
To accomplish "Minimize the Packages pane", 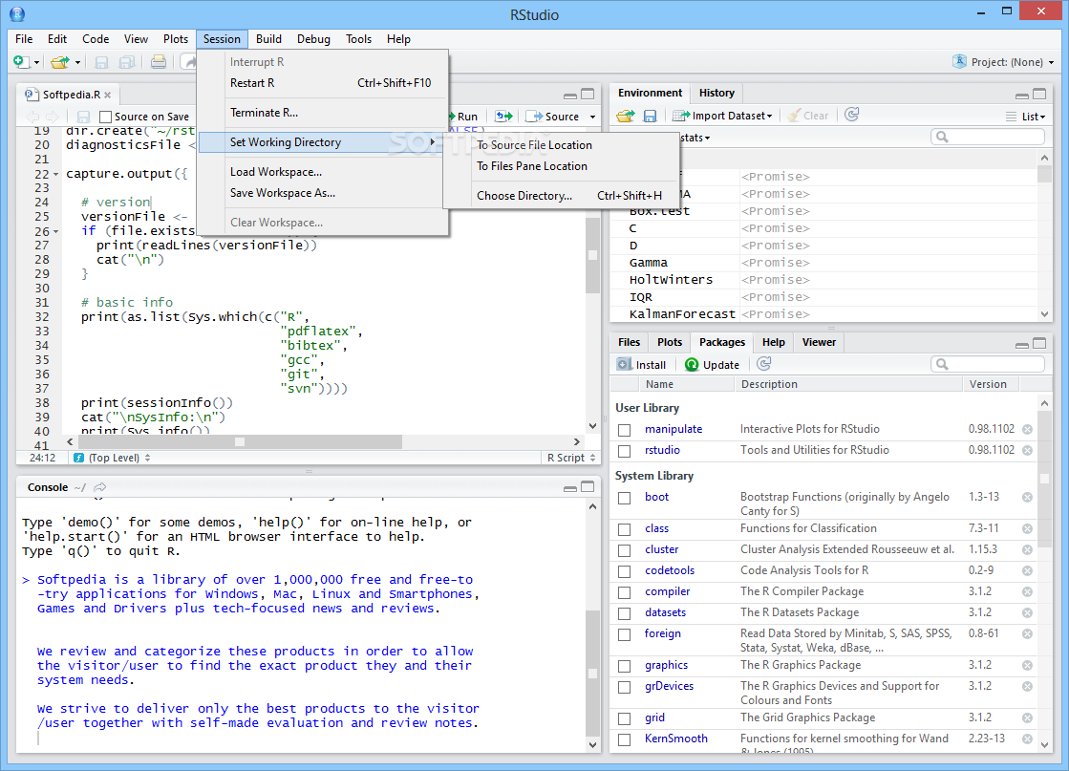I will [x=1022, y=345].
